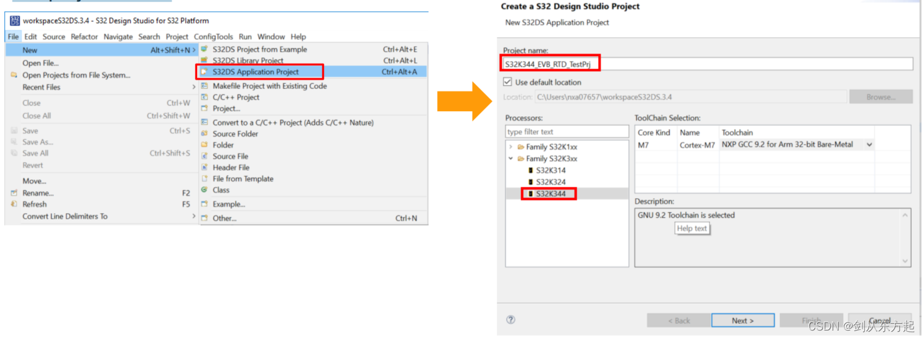The width and height of the screenshot is (924, 338).
Task: Open the File menu
Action: [13, 37]
